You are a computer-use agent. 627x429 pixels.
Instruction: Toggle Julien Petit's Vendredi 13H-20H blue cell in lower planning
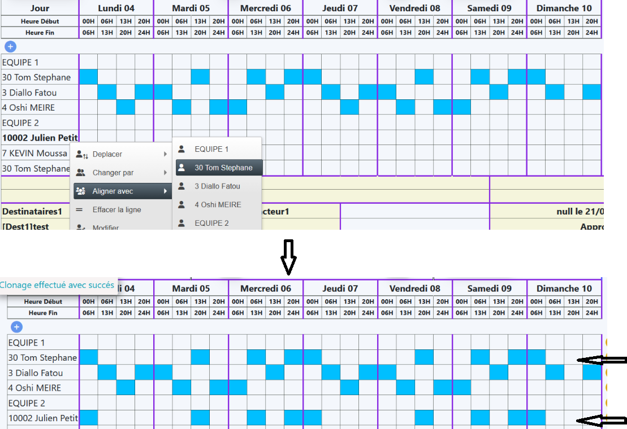point(424,418)
